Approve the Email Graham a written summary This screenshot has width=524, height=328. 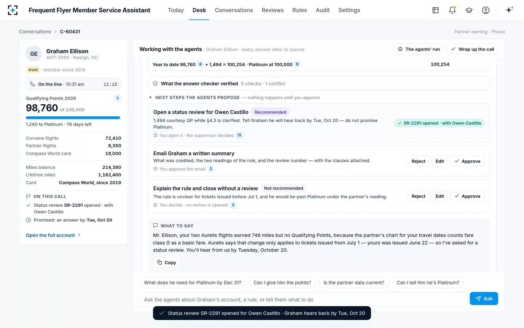point(467,161)
